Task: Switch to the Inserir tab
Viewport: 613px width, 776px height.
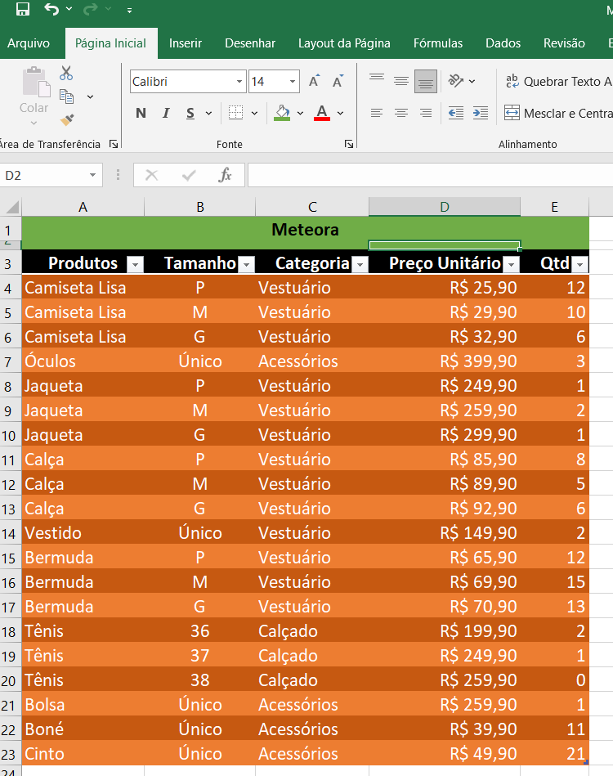Action: click(x=186, y=43)
